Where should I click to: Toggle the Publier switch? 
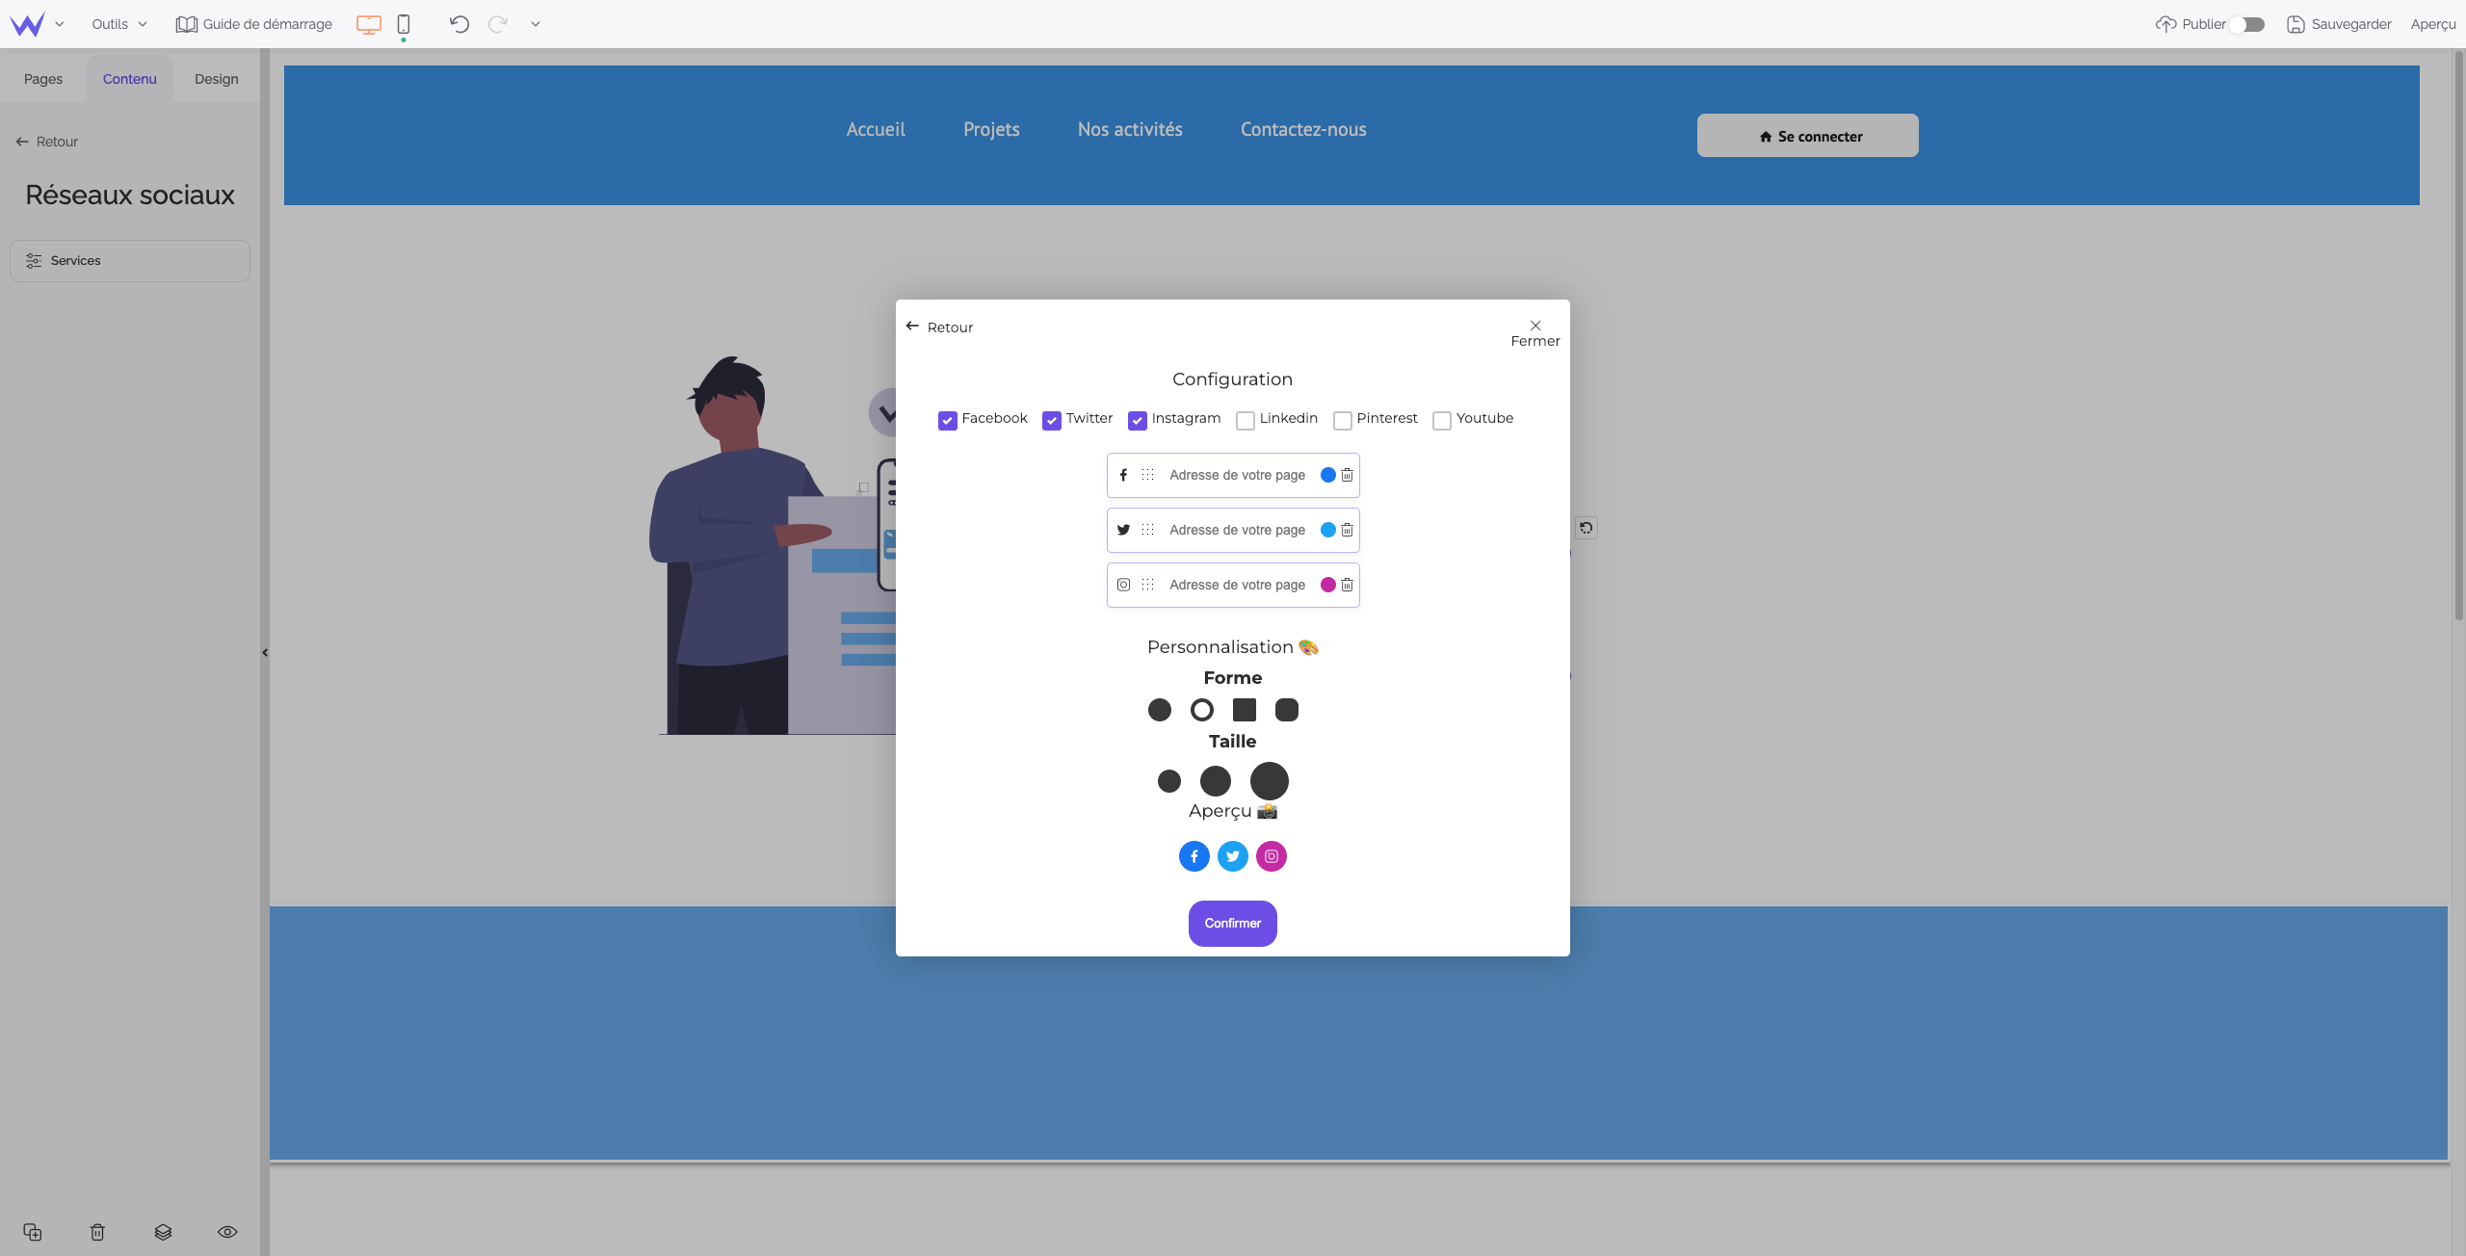[x=2248, y=24]
